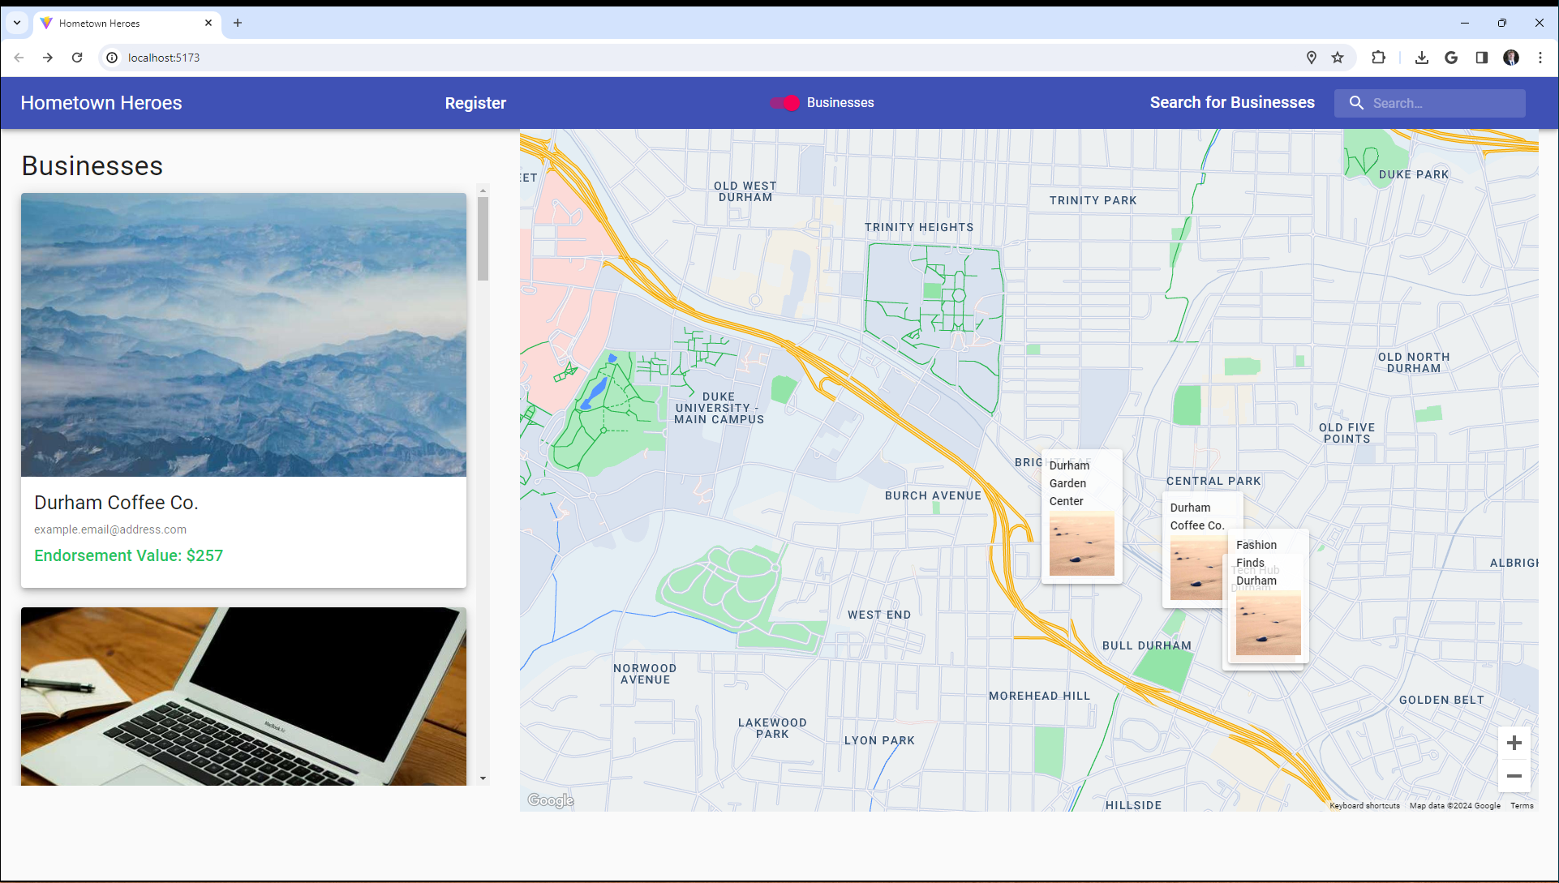Reload the page

77,58
